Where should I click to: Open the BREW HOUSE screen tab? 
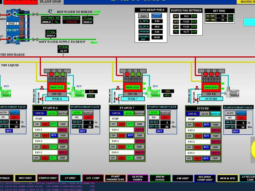160,178
